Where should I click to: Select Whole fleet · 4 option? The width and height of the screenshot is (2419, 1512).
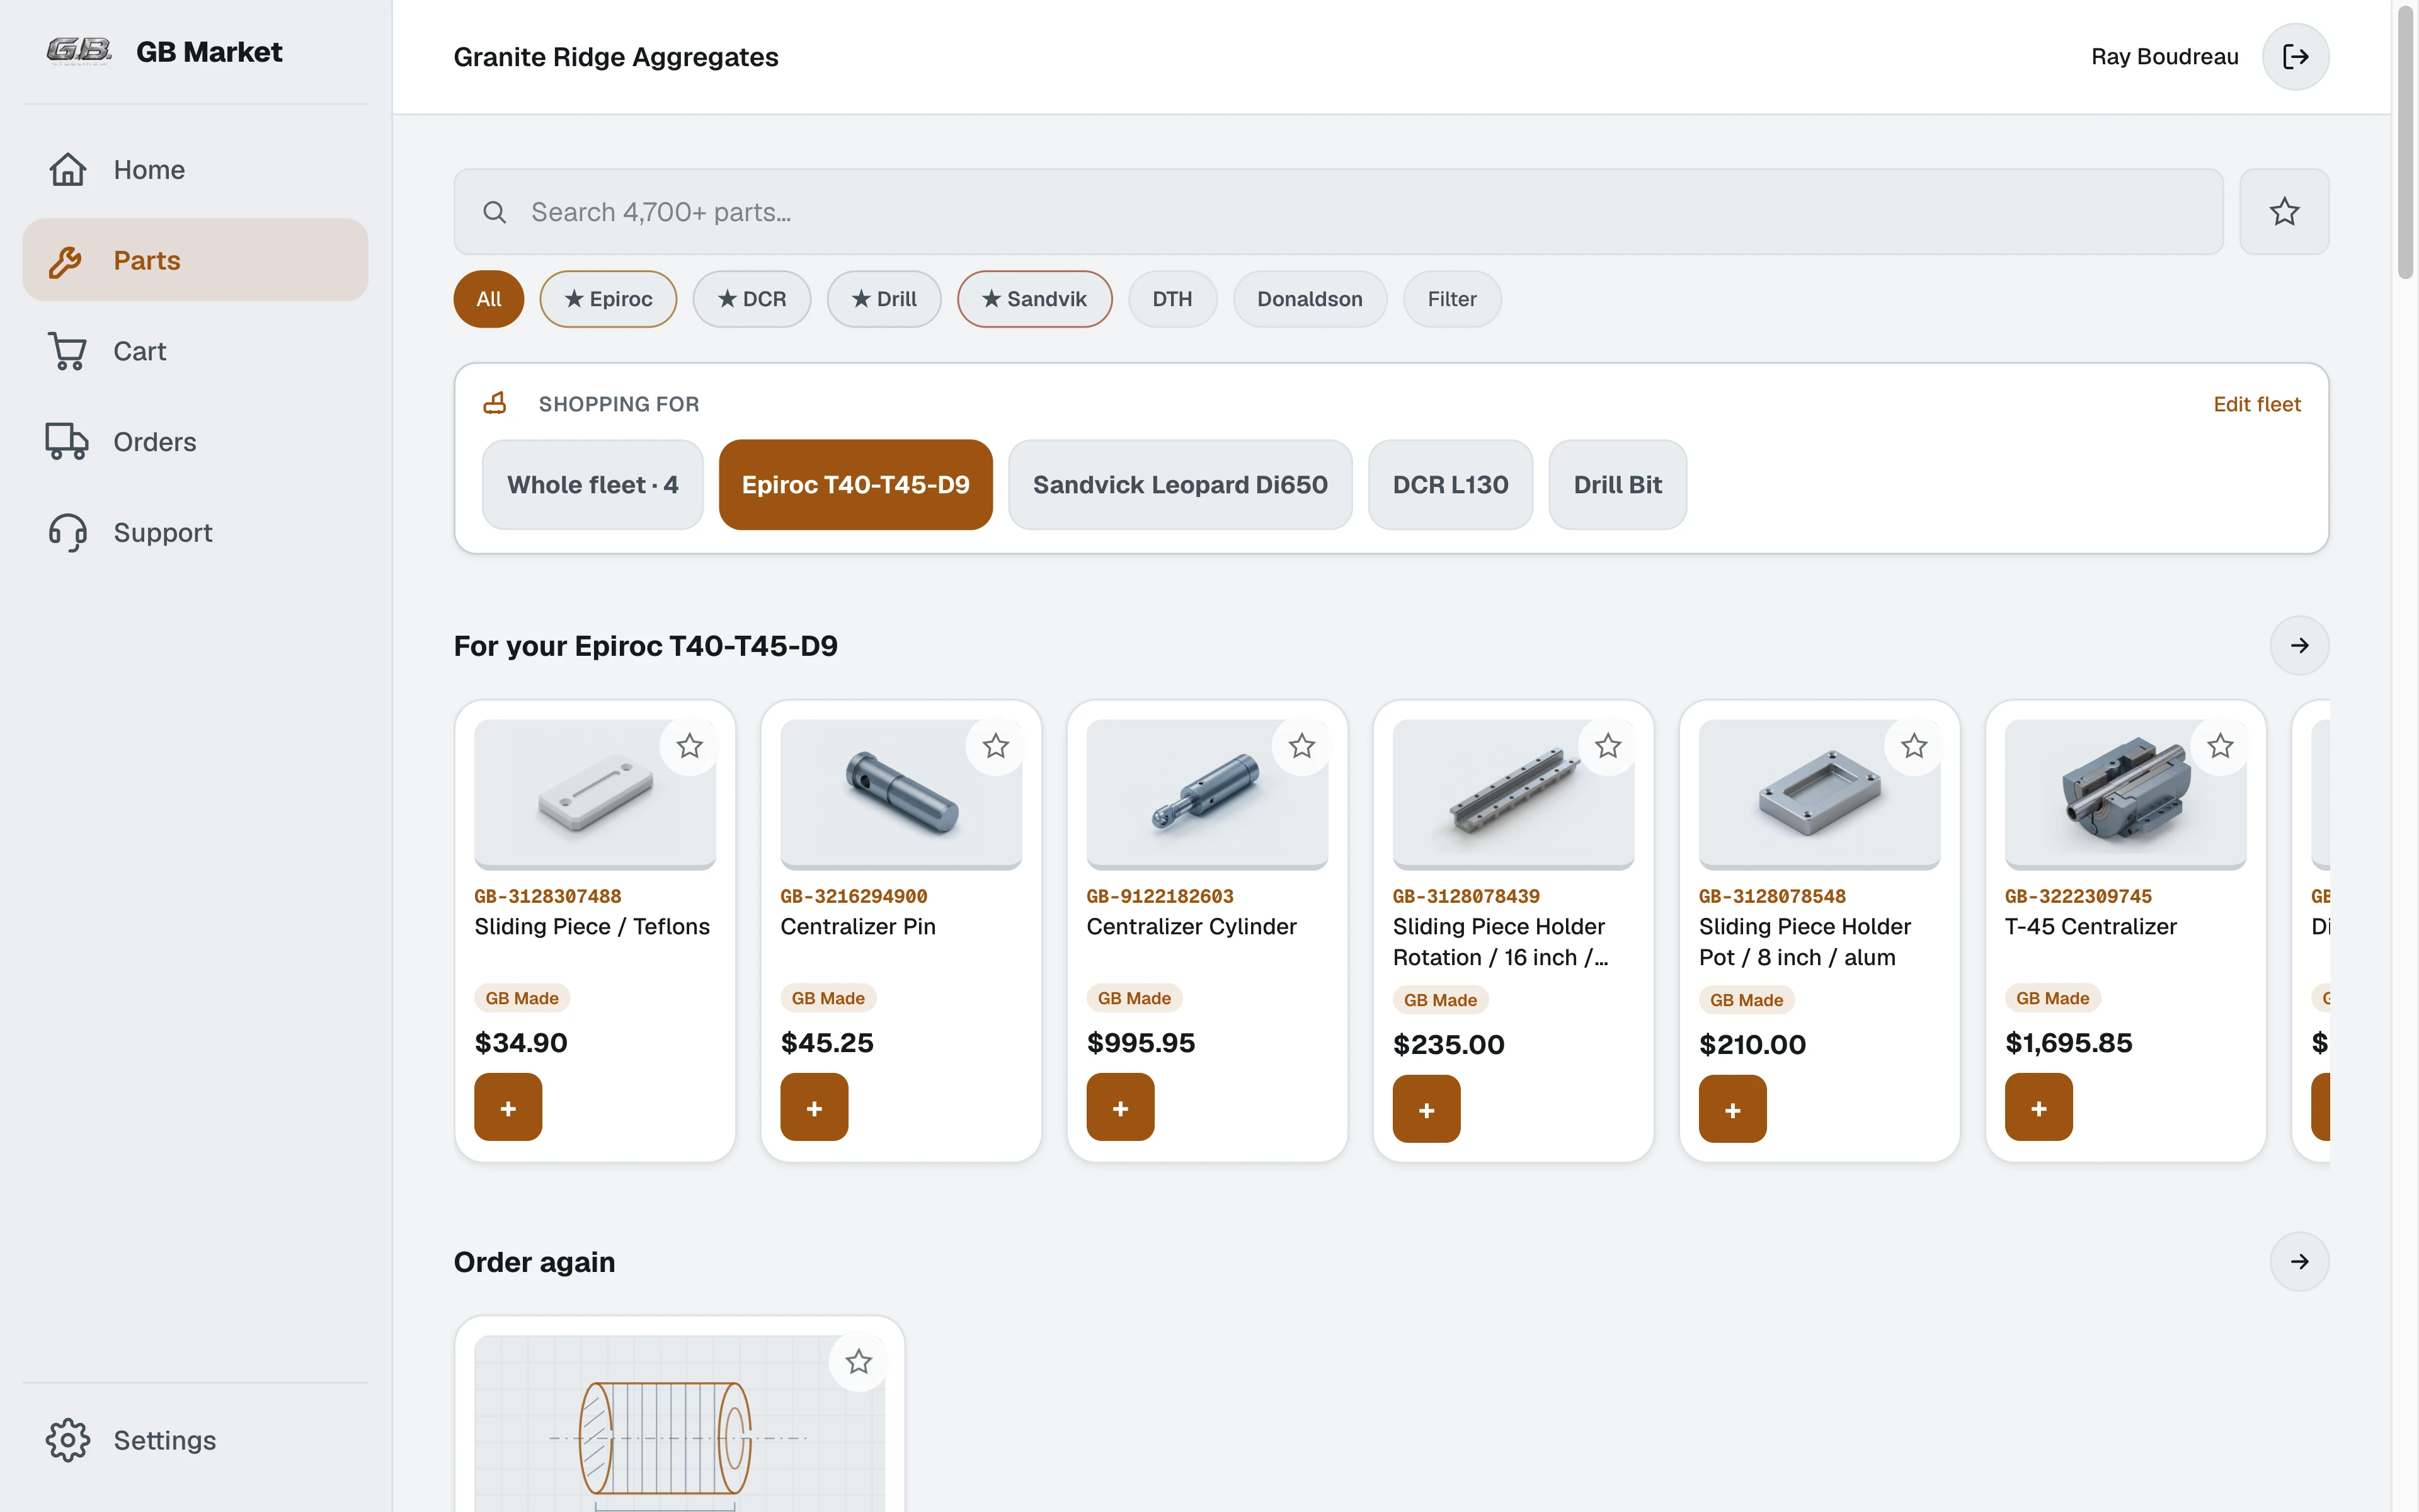point(593,485)
